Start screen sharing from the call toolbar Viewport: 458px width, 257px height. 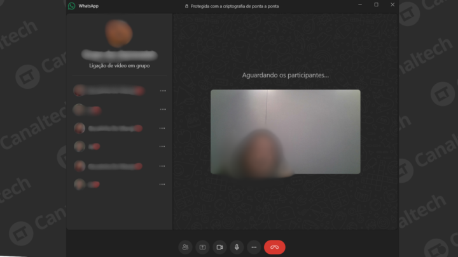tap(202, 247)
